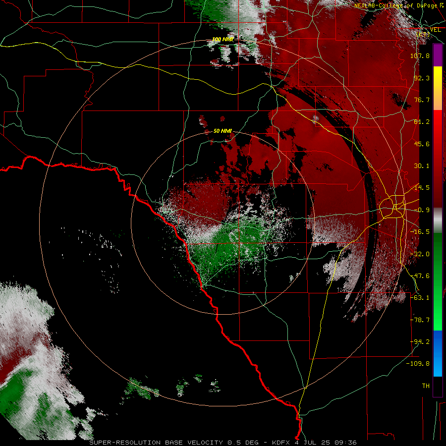Pick the purple segment of the color bar

pos(438,55)
